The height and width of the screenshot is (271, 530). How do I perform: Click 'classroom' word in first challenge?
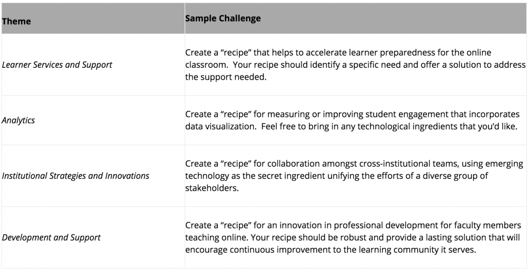206,65
